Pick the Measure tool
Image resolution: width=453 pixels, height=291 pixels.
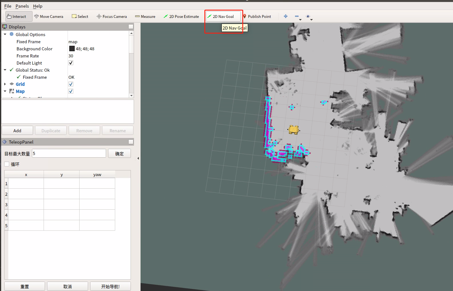pos(145,16)
